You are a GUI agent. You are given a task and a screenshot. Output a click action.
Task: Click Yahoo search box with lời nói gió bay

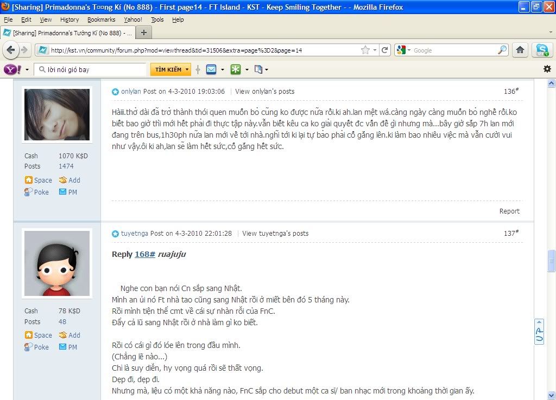click(x=91, y=69)
